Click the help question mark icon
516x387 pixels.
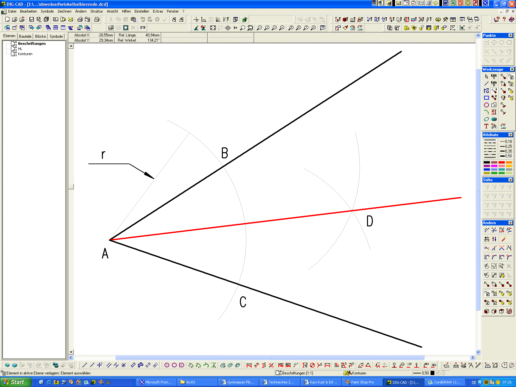tap(504, 20)
